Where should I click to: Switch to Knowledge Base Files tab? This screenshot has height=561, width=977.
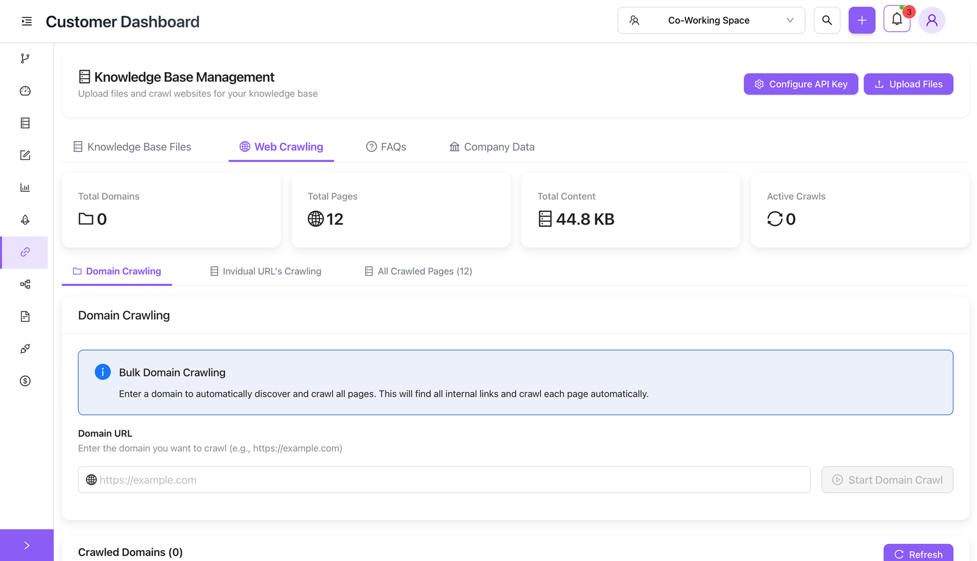tap(133, 147)
